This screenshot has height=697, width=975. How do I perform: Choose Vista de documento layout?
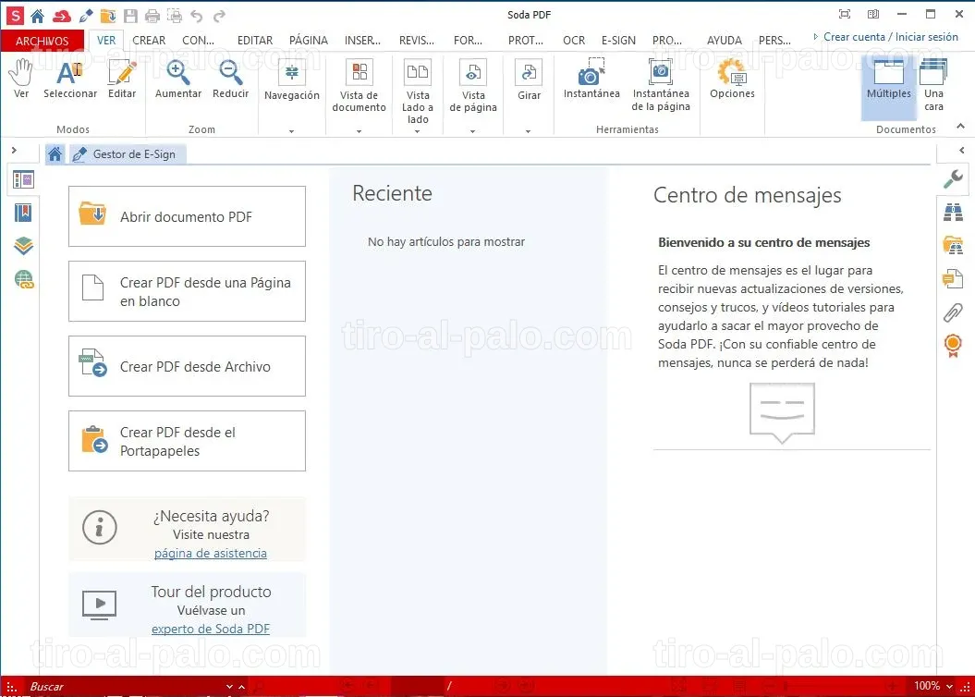click(x=359, y=86)
